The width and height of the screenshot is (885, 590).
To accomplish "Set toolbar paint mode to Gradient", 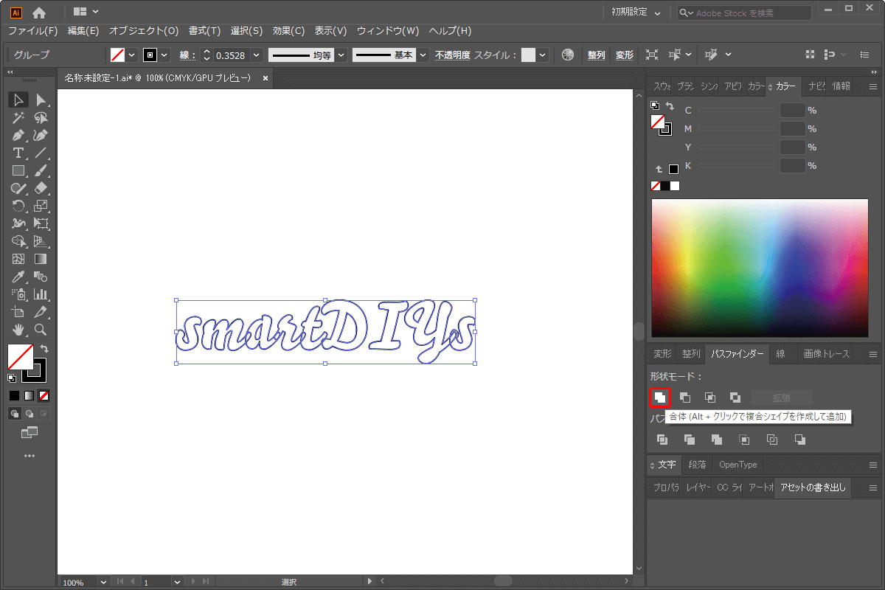I will coord(29,395).
